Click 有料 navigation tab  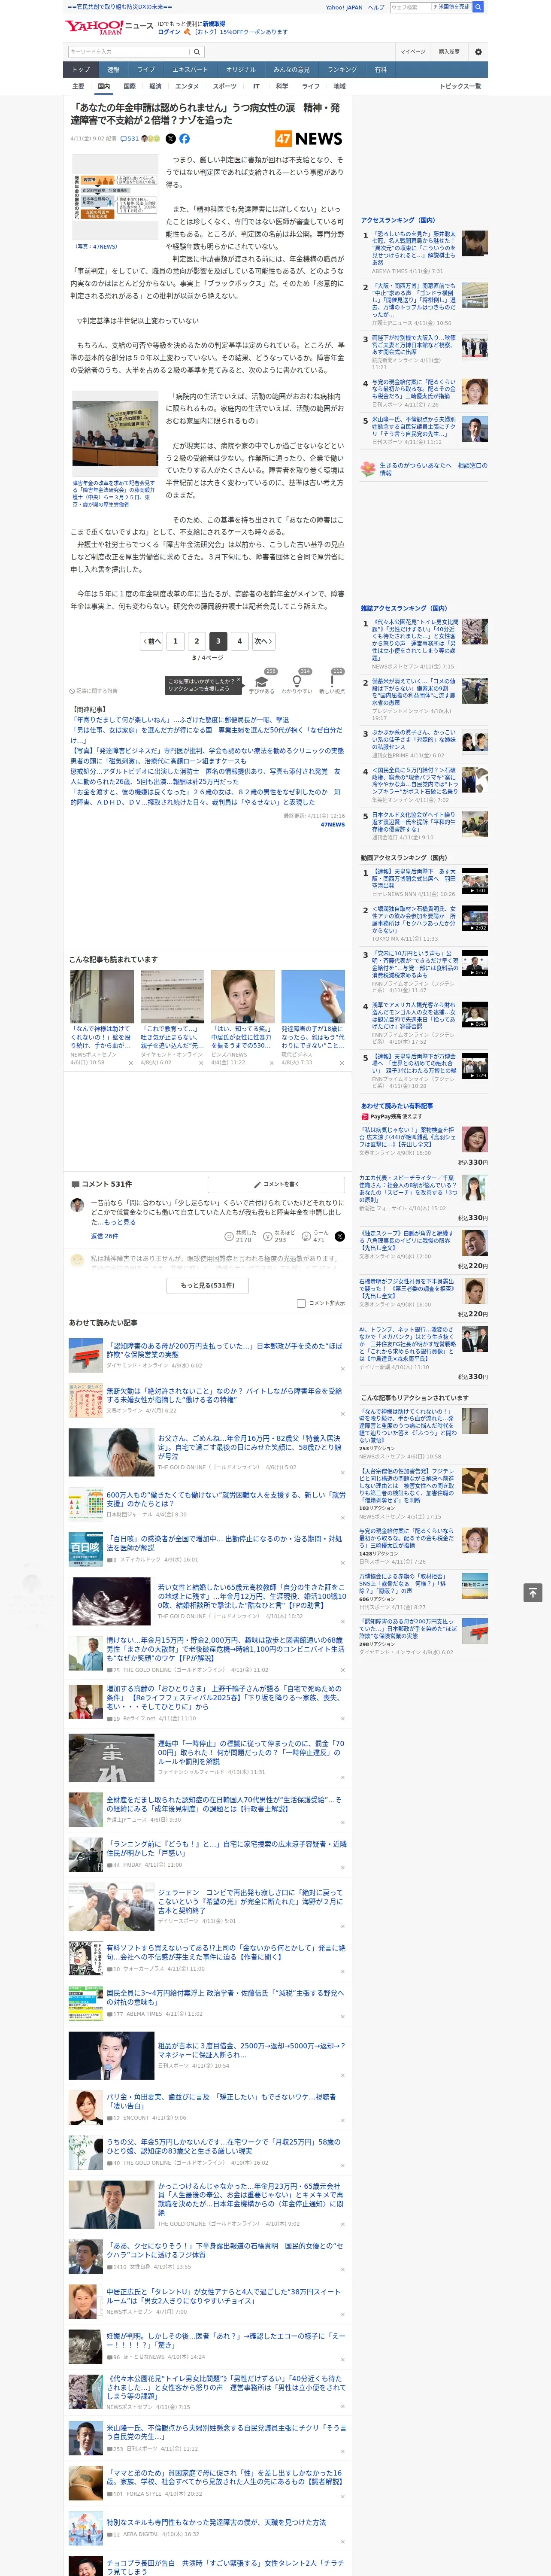click(x=381, y=70)
